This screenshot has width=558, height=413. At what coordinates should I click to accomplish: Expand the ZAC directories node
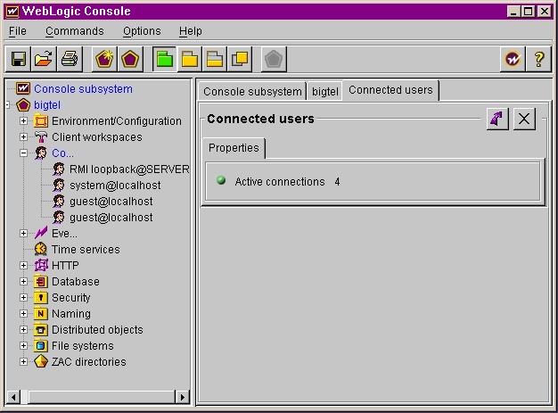pos(23,362)
